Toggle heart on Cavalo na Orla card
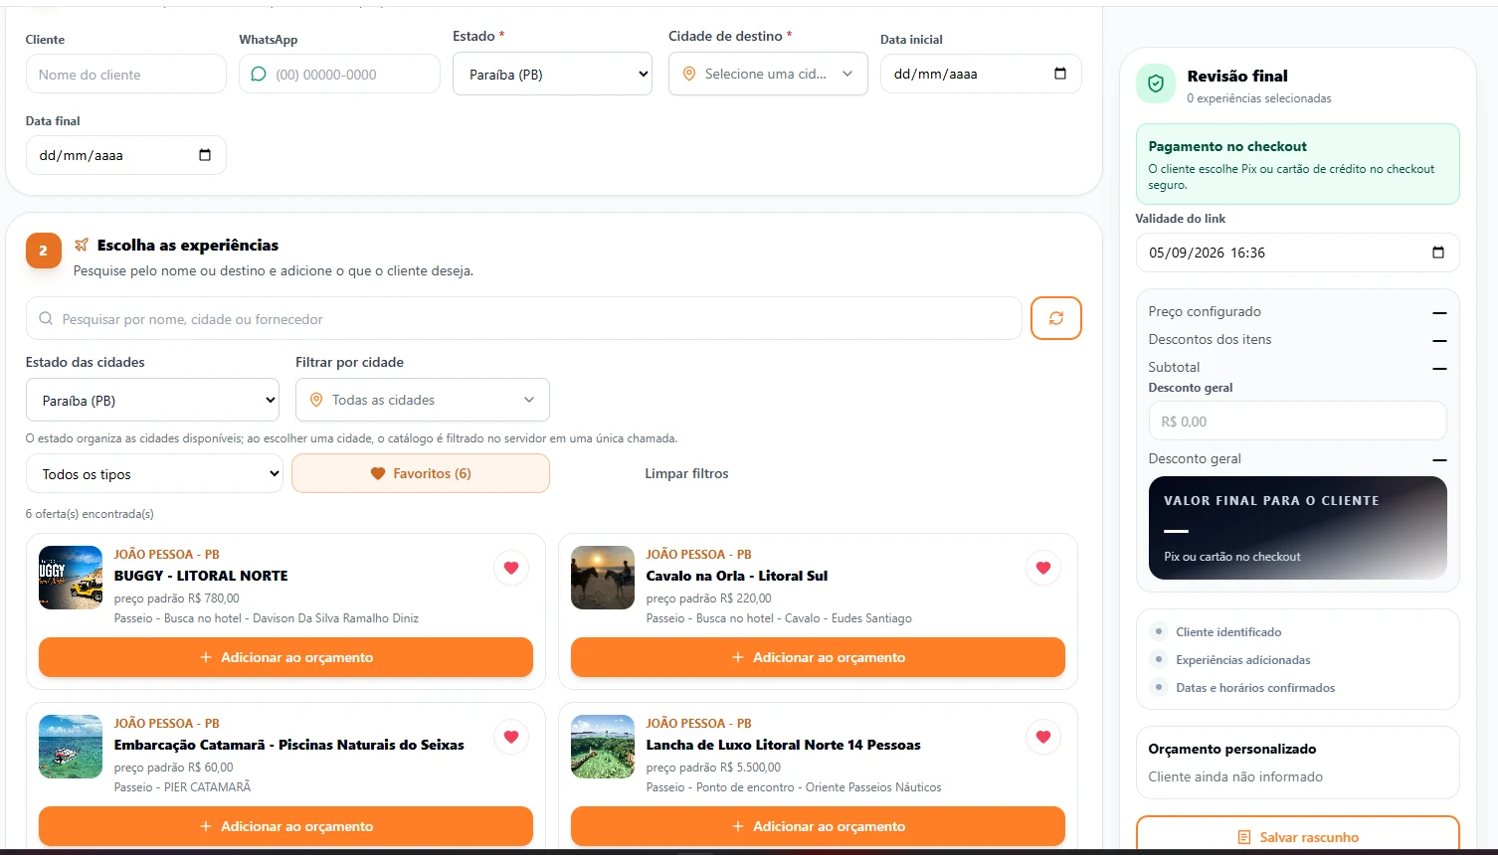Screen dimensions: 1498x855 1043,568
